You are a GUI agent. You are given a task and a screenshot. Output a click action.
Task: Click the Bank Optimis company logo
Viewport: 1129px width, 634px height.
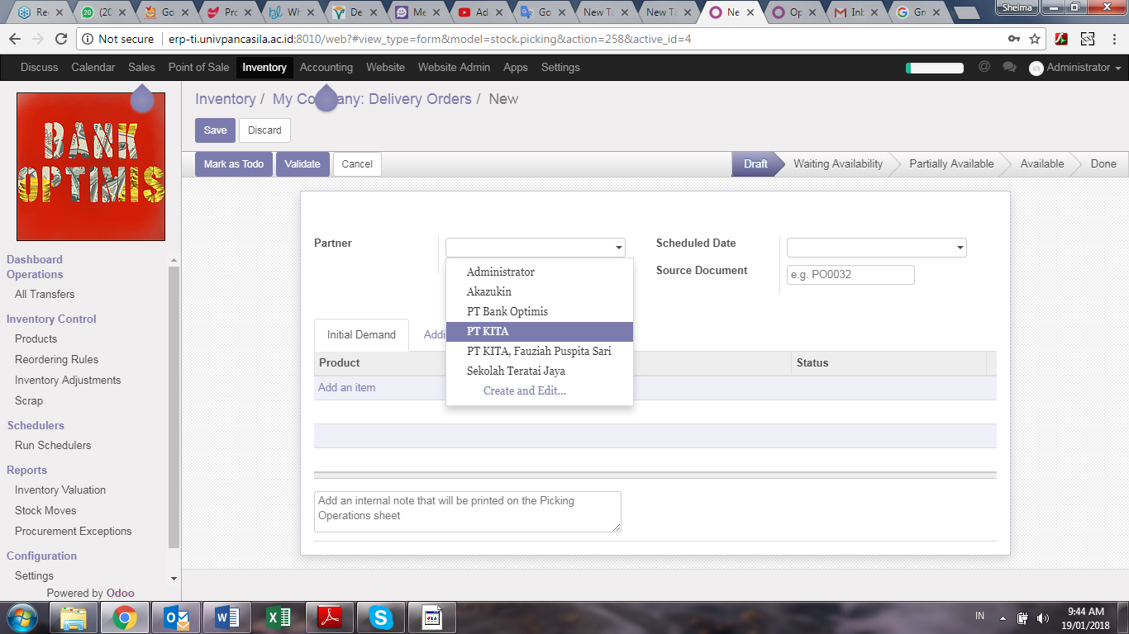click(x=91, y=166)
